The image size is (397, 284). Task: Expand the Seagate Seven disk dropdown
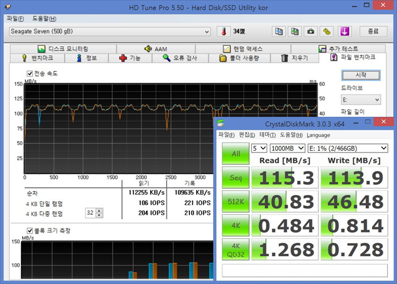[x=207, y=32]
